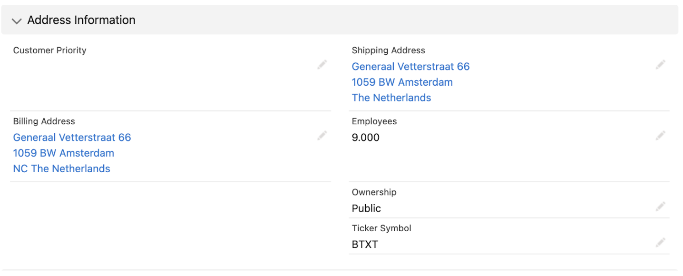Open Billing Address street line link
This screenshot has width=683, height=276.
point(72,138)
